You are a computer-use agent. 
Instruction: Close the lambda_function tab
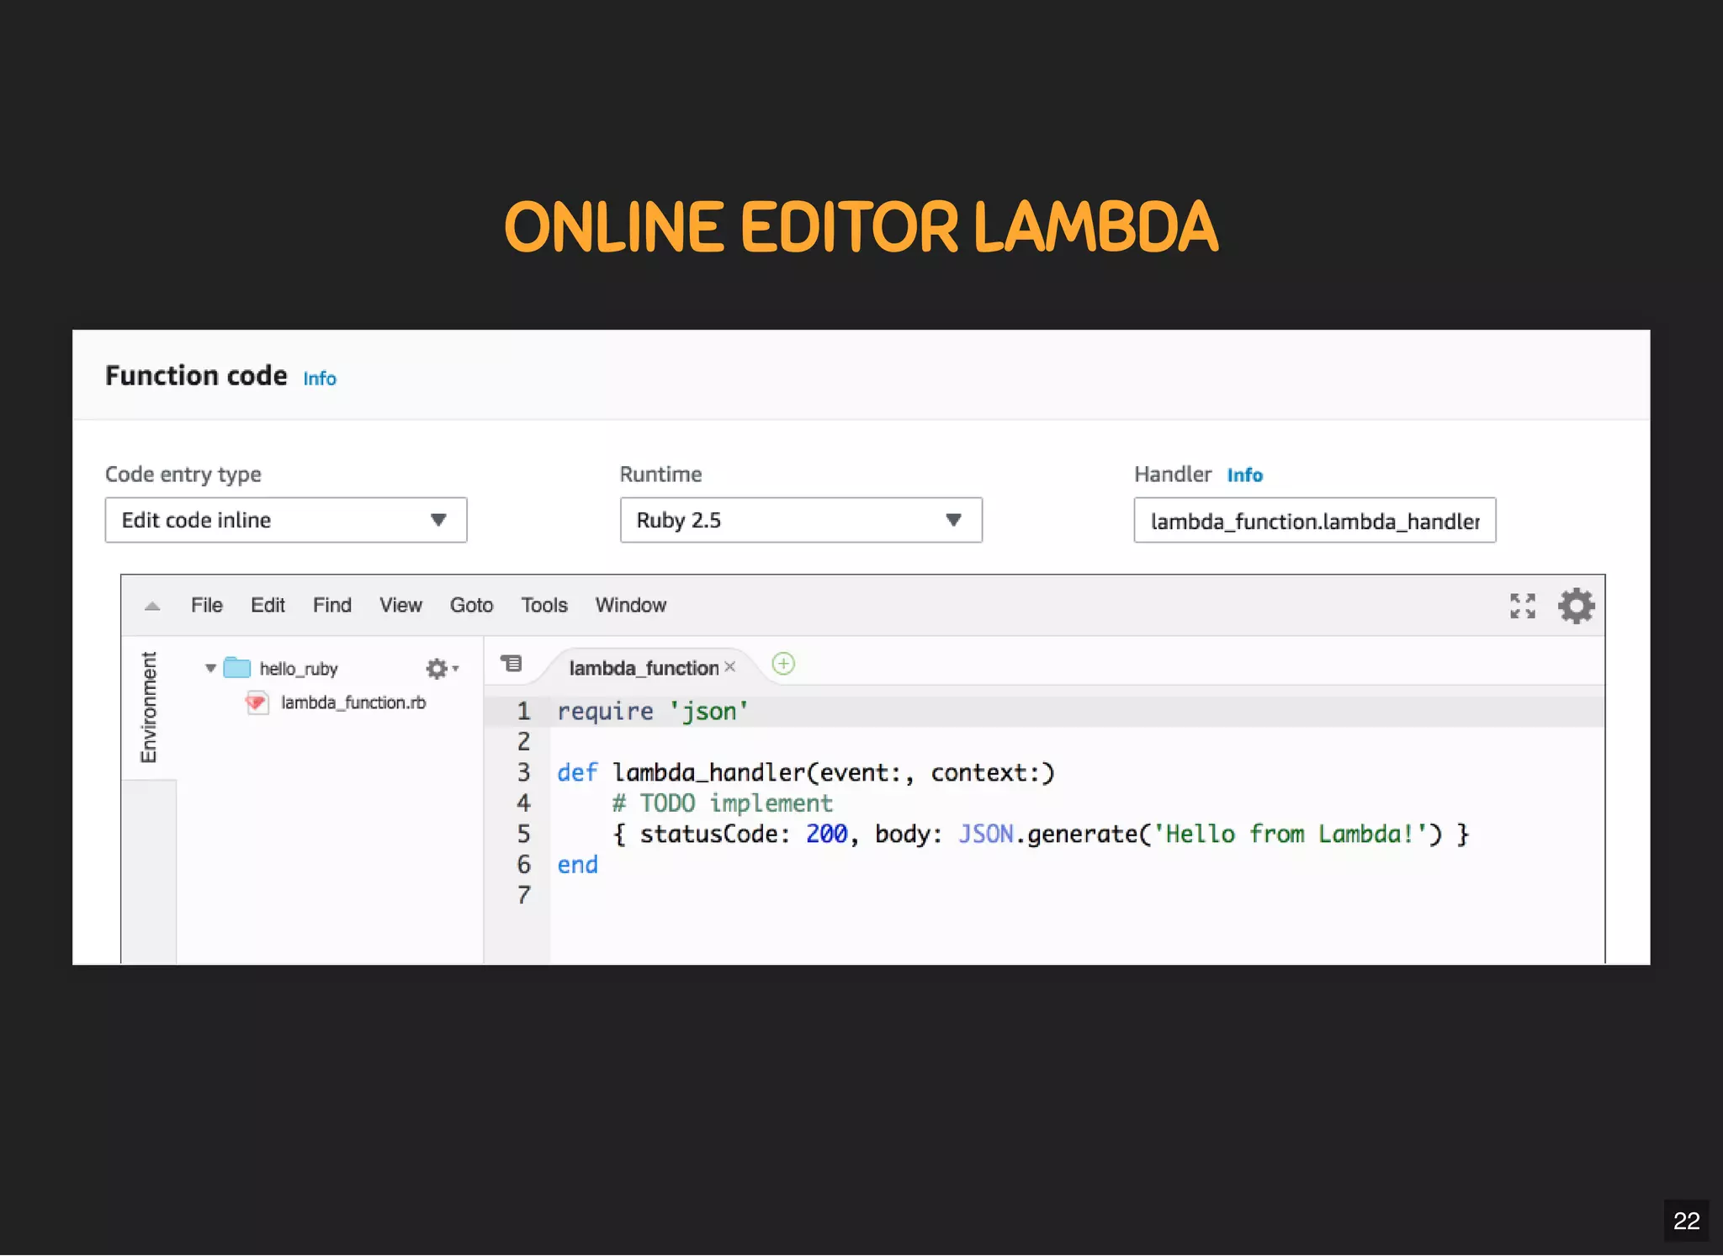(730, 667)
